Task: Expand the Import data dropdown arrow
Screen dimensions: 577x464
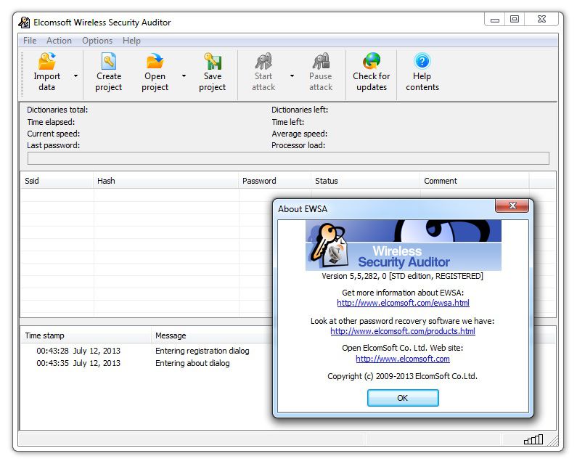Action: [x=75, y=76]
